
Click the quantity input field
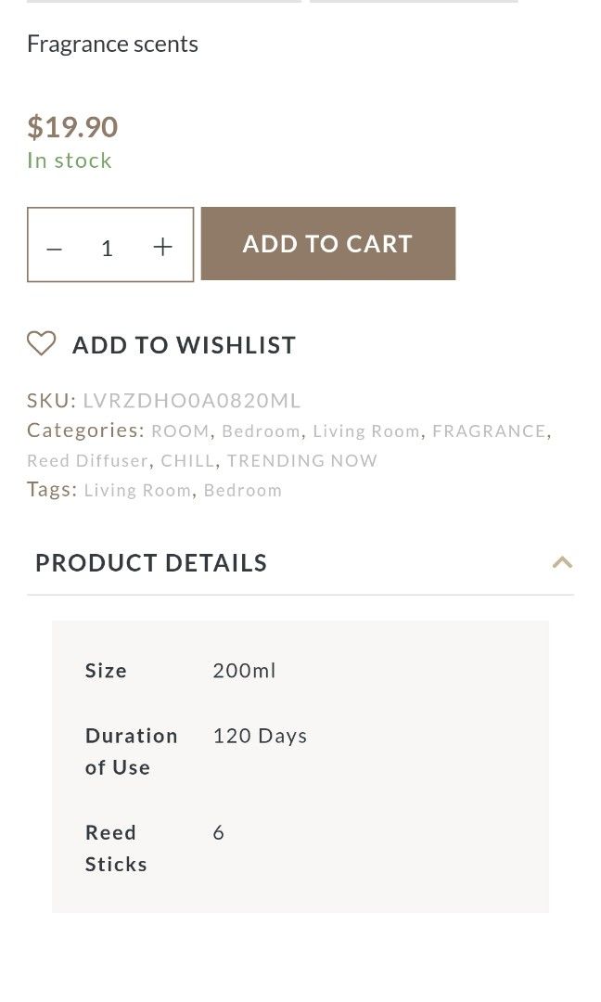click(108, 248)
